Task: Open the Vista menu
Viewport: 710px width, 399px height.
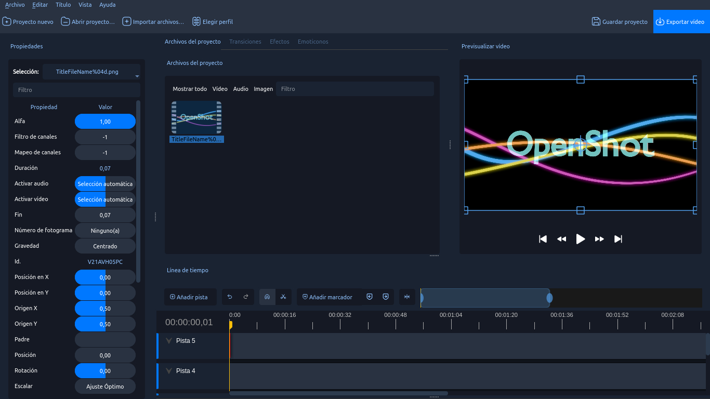Action: [85, 5]
